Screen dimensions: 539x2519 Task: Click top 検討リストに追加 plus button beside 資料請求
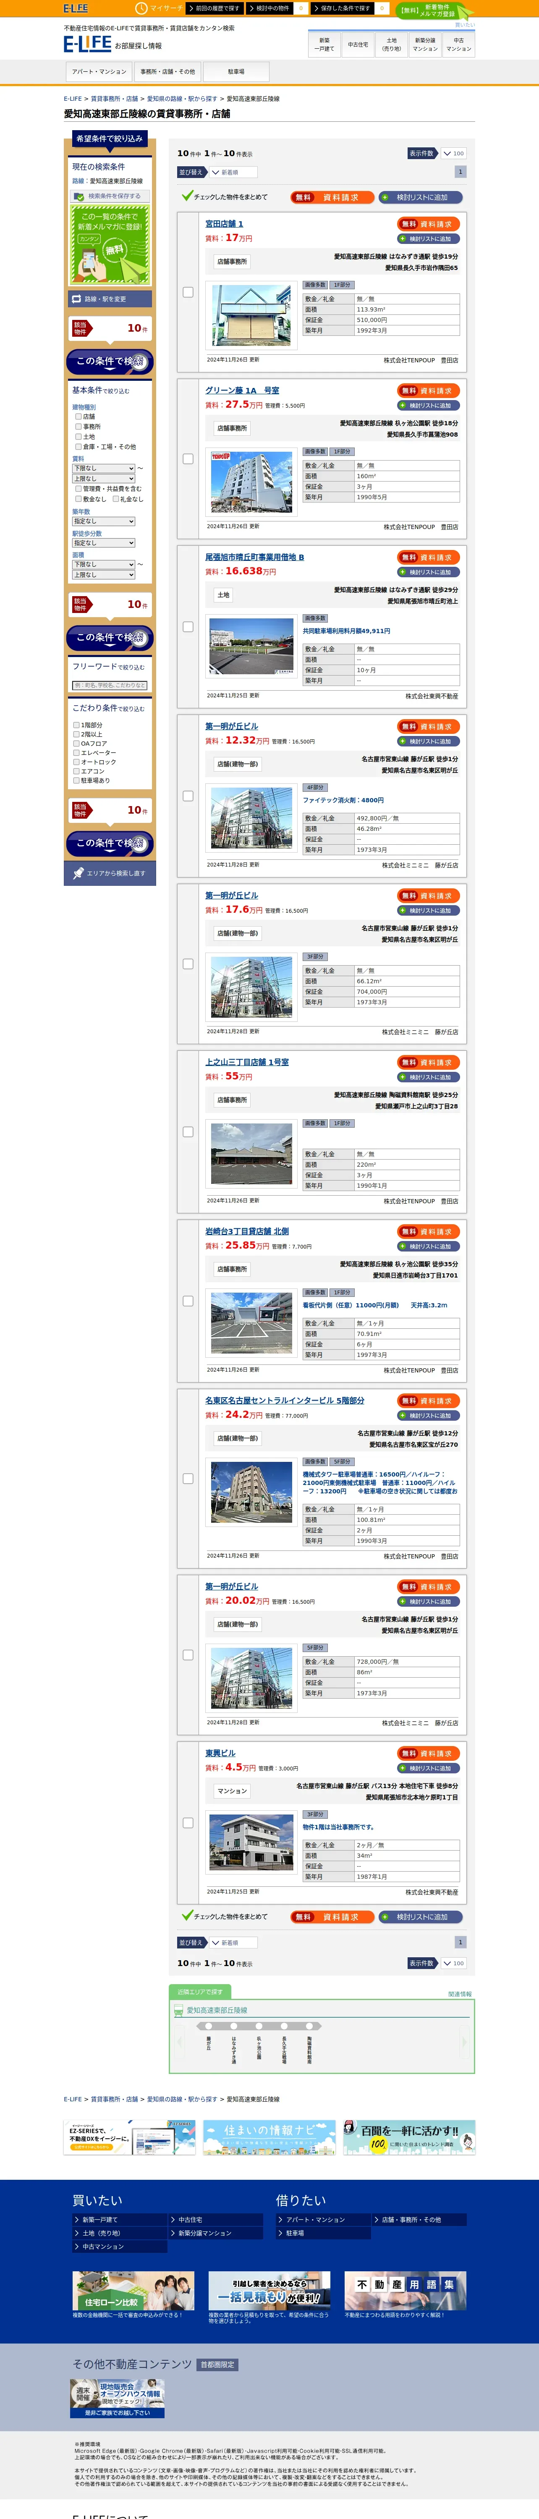point(421,196)
